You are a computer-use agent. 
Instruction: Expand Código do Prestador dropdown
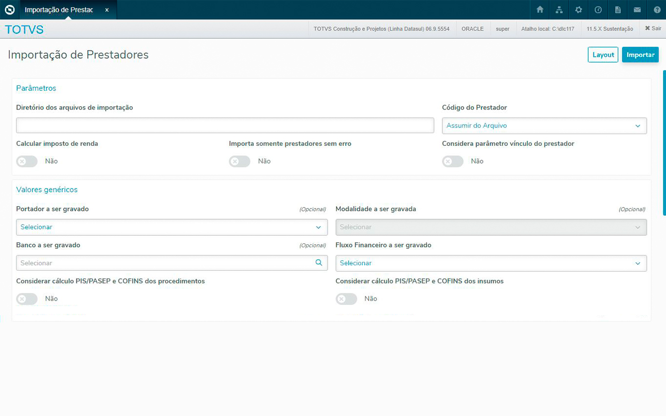544,126
